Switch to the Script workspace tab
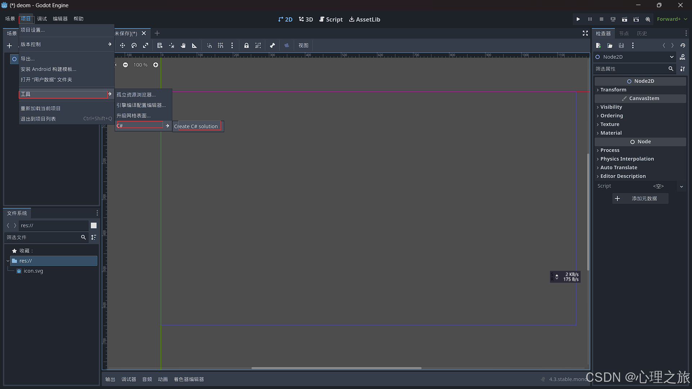This screenshot has height=389, width=692. pos(331,19)
